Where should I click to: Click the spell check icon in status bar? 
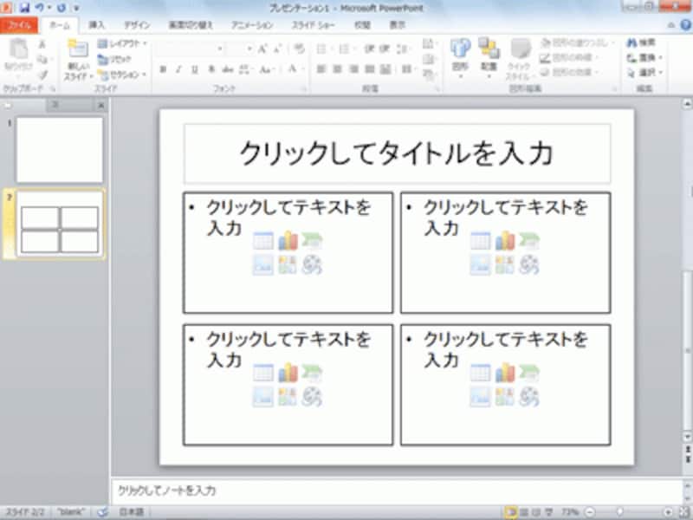click(x=102, y=512)
